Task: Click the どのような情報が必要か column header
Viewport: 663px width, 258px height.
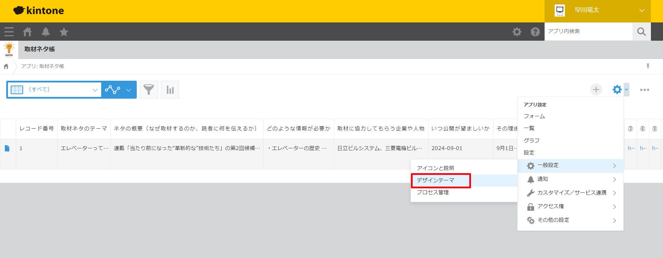Action: pyautogui.click(x=299, y=129)
